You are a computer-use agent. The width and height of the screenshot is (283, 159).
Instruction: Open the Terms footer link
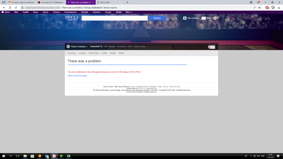pyautogui.click(x=132, y=87)
